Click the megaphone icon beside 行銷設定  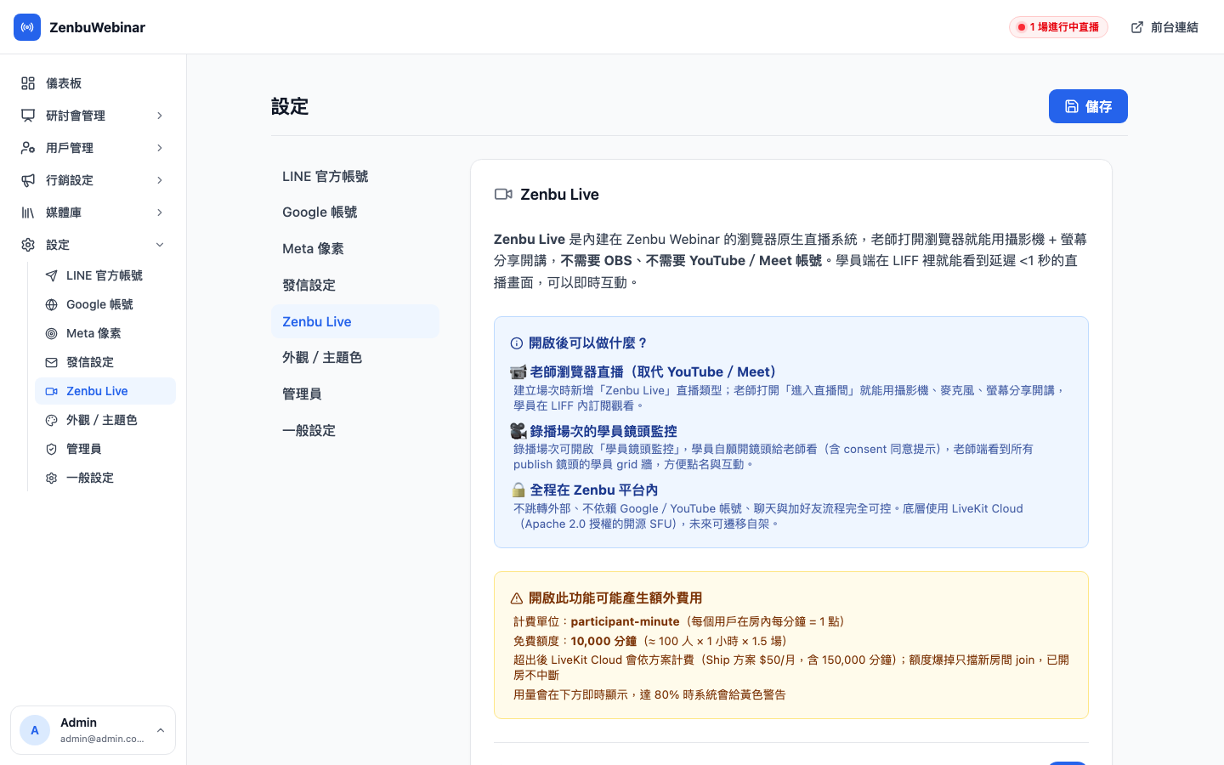[x=28, y=180]
